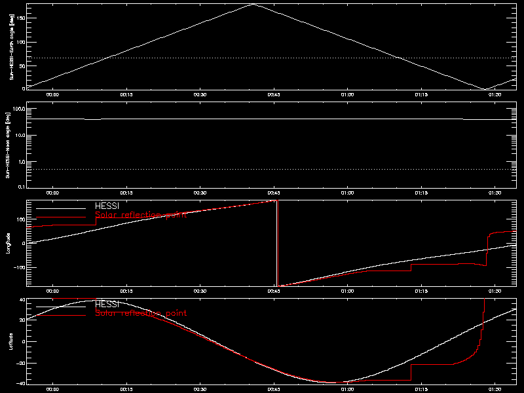The width and height of the screenshot is (524, 393).
Task: Click the -40 tick on the Latitude axis
Action: (x=21, y=383)
